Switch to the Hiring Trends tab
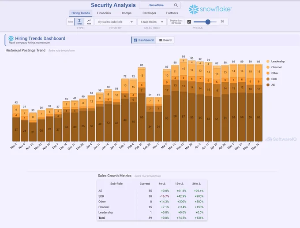 pyautogui.click(x=81, y=13)
